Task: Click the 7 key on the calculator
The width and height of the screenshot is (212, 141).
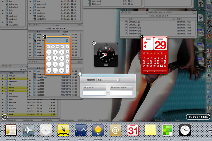Action: click(49, 52)
